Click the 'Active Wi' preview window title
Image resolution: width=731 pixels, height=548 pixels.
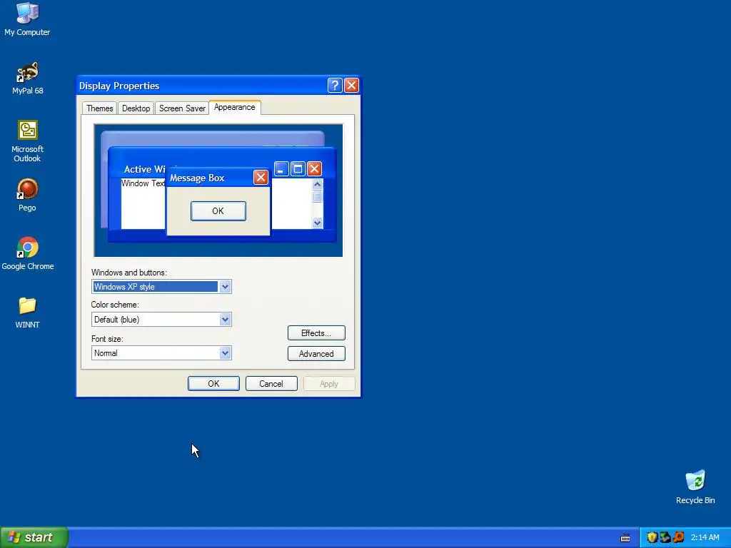click(144, 169)
